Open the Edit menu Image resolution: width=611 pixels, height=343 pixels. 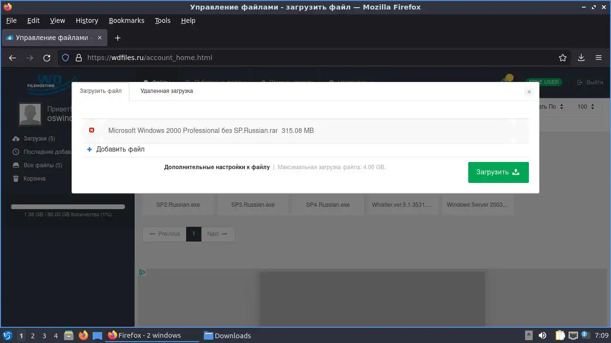pos(33,20)
